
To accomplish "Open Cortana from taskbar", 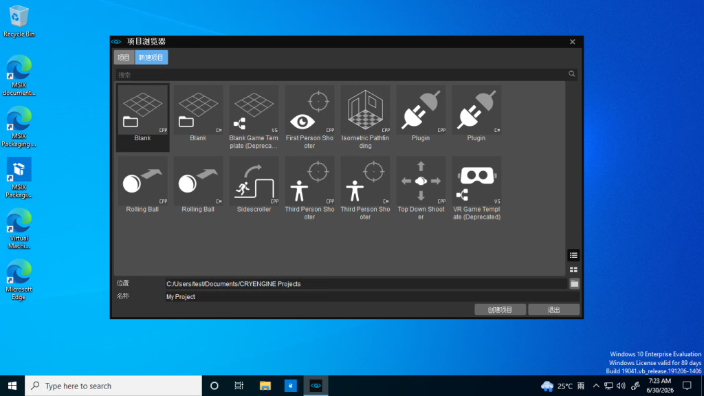I will click(x=214, y=386).
